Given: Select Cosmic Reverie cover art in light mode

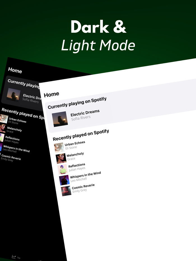Looking at the screenshot, I should click(x=66, y=191).
